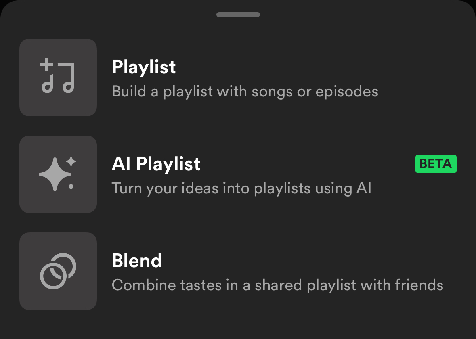Click "Turn your ideas into playlists using AI"
This screenshot has width=476, height=339.
(241, 188)
